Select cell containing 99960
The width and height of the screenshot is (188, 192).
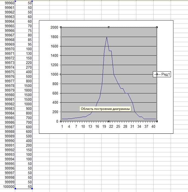(x=8, y=3)
